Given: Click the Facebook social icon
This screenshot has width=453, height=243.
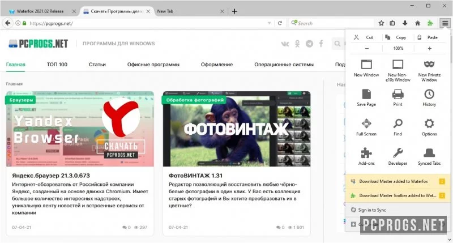Looking at the screenshot, I should pos(321,44).
